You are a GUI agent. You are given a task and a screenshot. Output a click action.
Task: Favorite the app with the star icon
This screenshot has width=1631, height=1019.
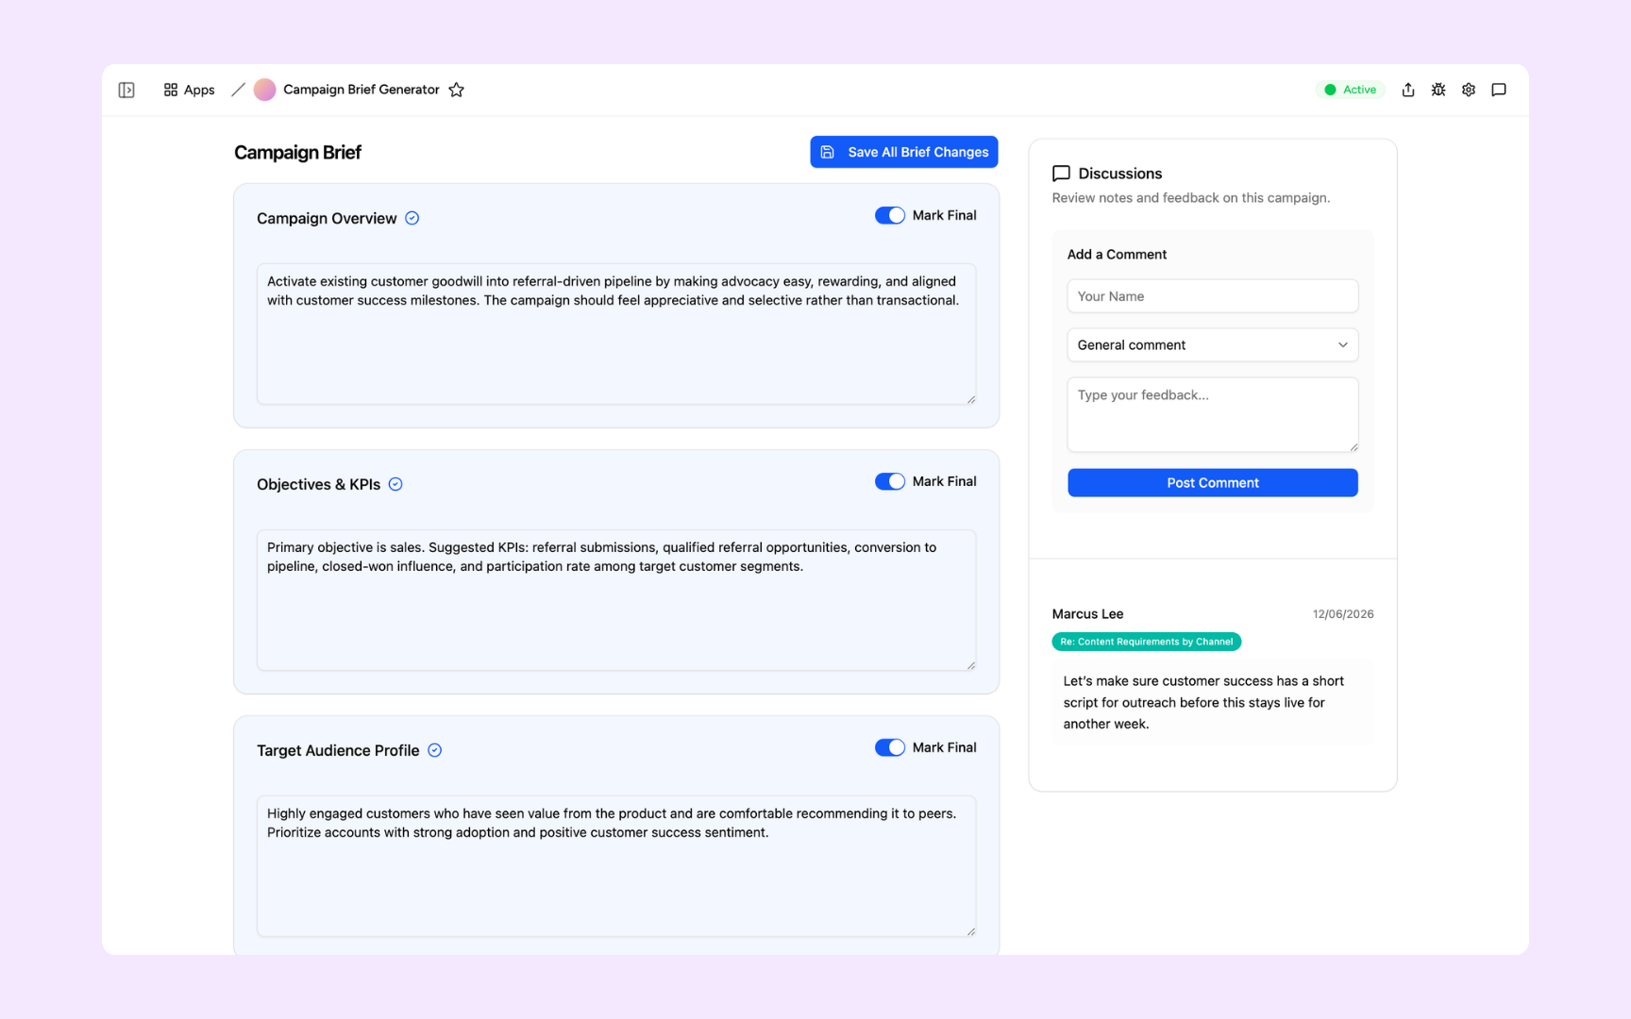tap(457, 90)
